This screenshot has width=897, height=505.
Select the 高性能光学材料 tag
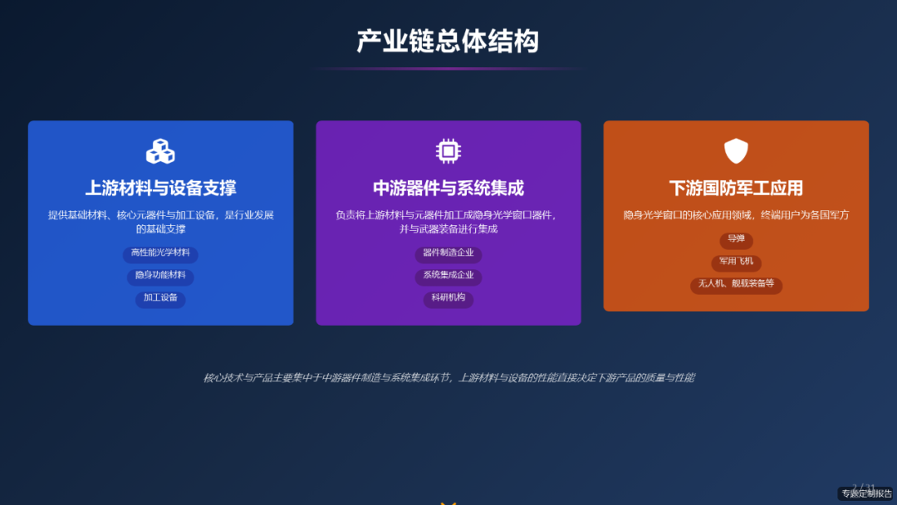160,255
